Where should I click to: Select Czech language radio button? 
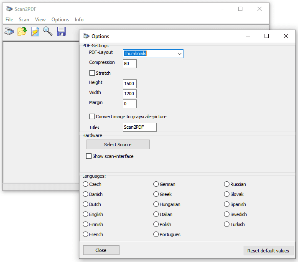tap(86, 184)
